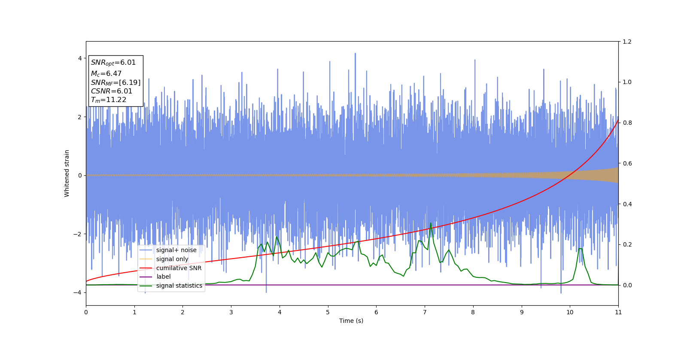This screenshot has width=687, height=343.
Task: Click the 'signal only' legend entry
Action: 164,259
